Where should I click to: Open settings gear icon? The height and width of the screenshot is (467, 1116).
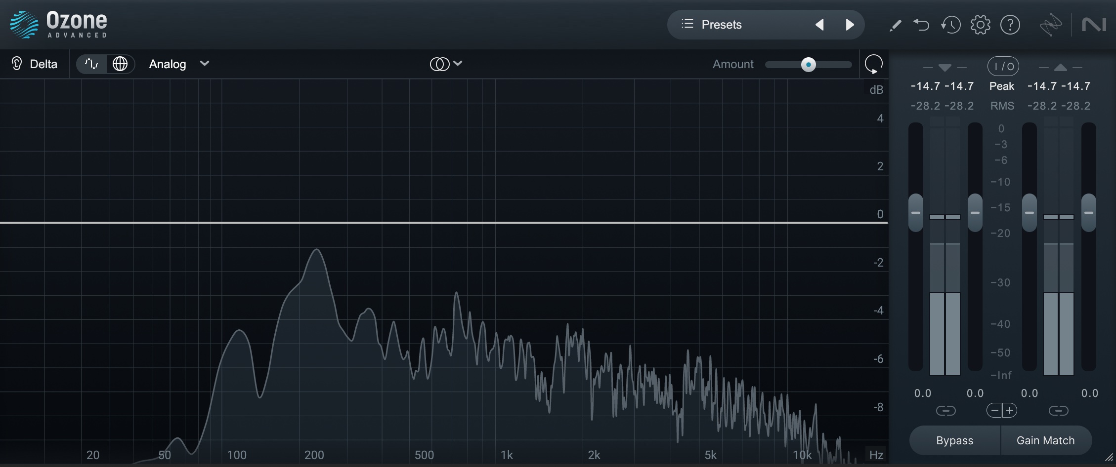coord(981,25)
